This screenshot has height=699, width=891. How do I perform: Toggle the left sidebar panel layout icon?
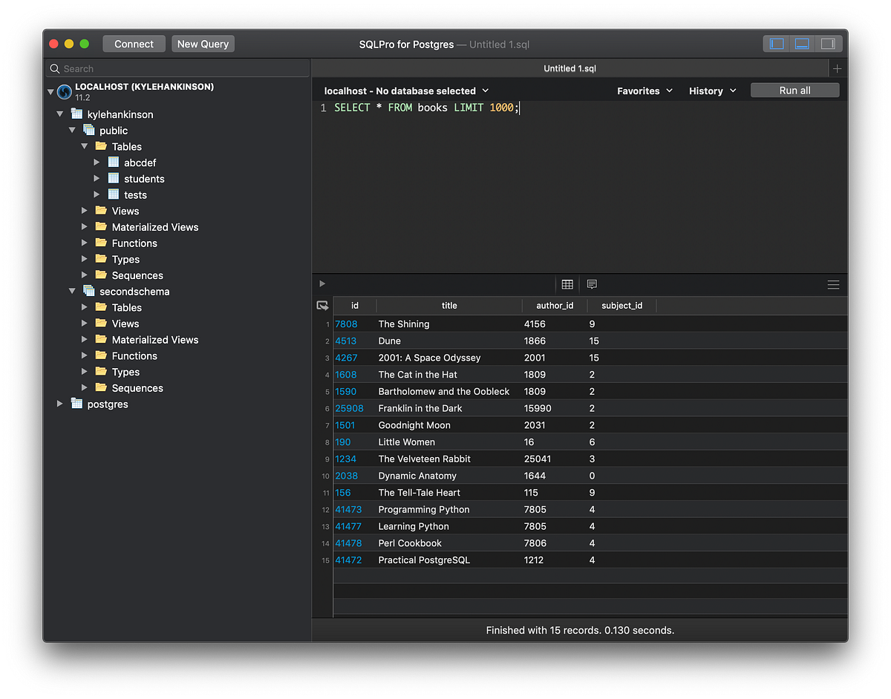click(x=776, y=44)
